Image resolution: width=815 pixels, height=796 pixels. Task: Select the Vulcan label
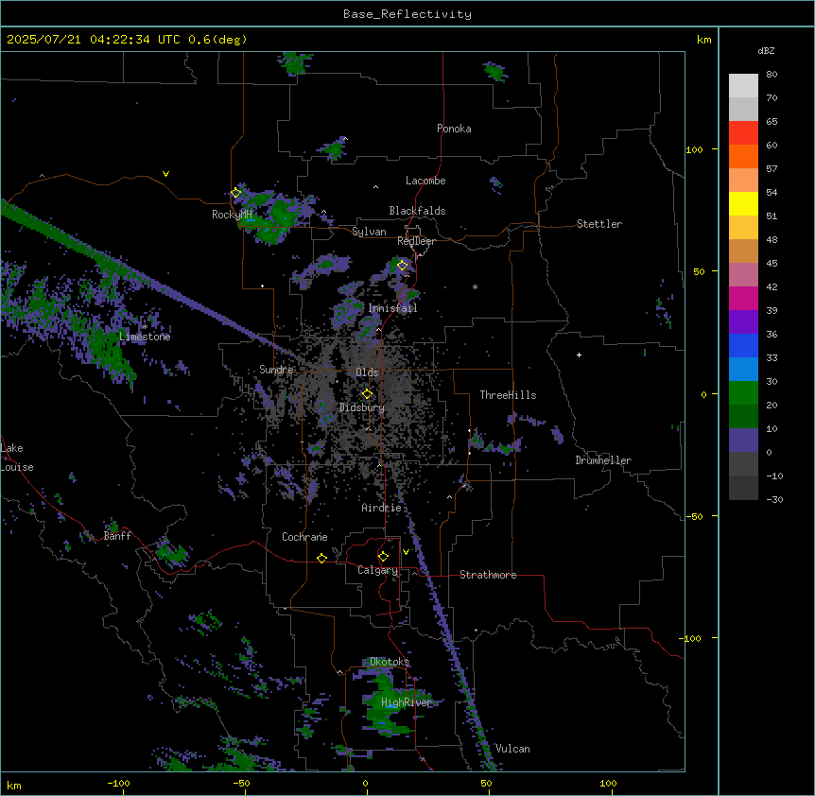coord(512,749)
